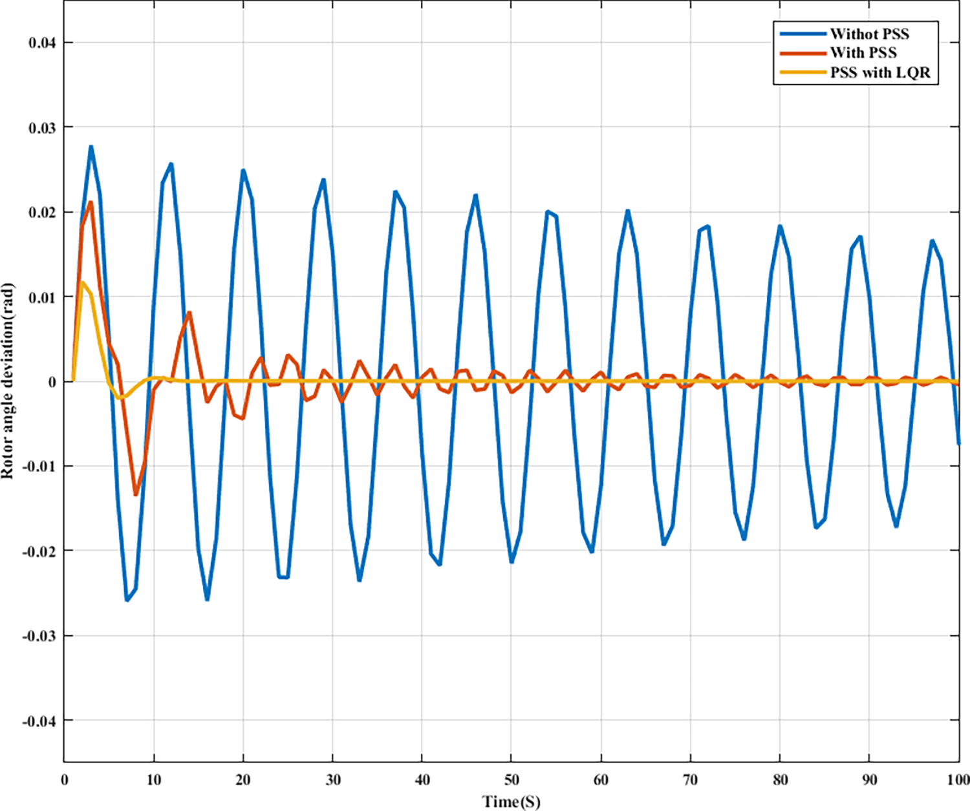Viewport: 970px width, 811px height.
Task: Click the y-axis tick label -0.02
Action: [x=39, y=551]
